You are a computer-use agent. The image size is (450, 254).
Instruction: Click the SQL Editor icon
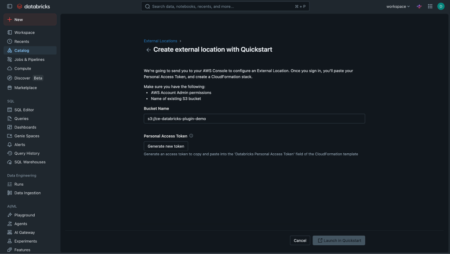[x=10, y=109]
